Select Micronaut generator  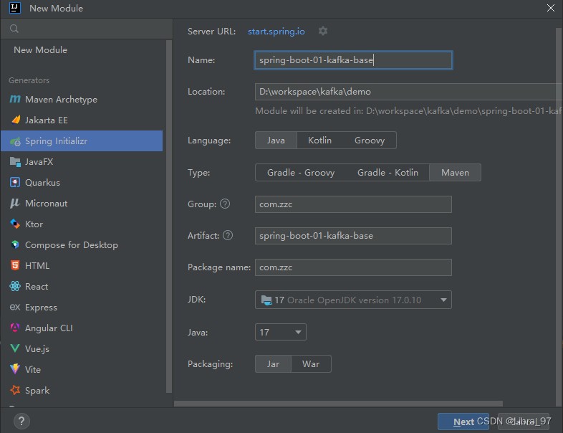82,204
